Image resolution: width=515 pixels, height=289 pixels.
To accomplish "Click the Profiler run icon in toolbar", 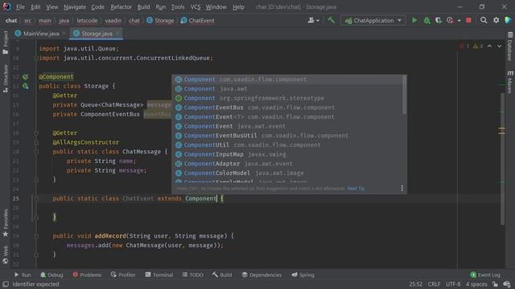I will (x=450, y=20).
